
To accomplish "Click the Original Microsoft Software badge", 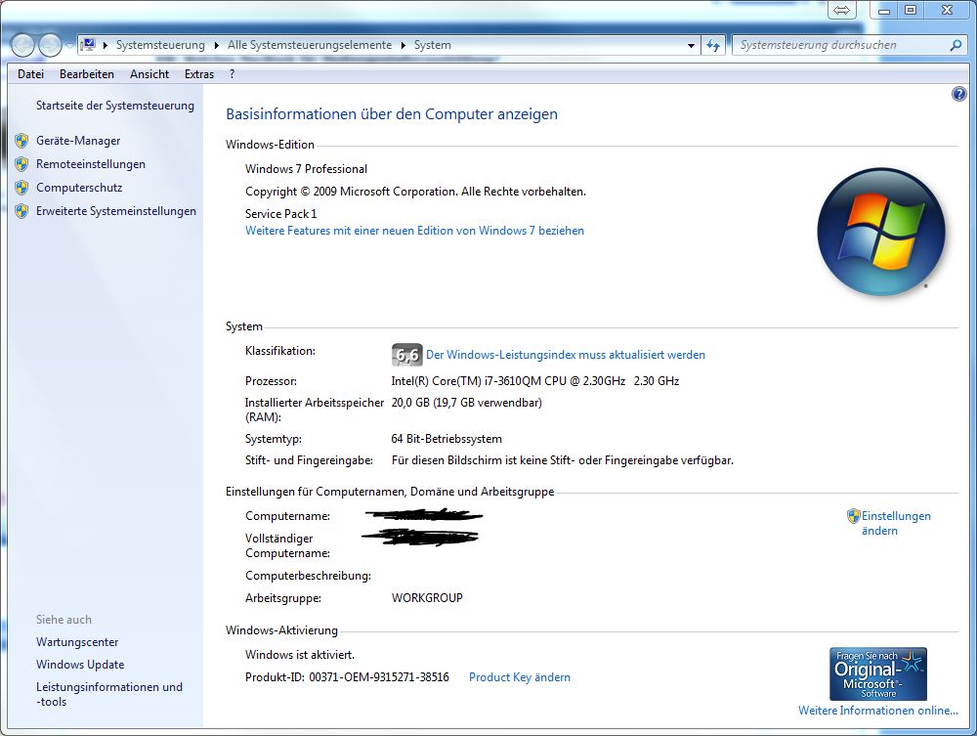I will click(878, 673).
